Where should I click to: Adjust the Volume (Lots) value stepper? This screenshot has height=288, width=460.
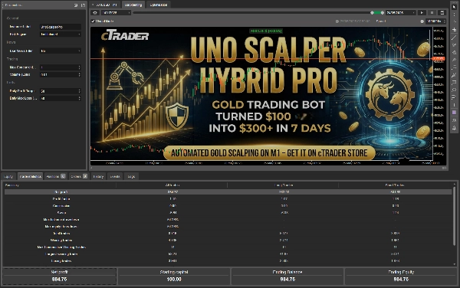click(x=79, y=75)
